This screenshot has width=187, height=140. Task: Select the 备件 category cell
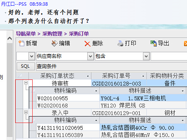coord(167,83)
